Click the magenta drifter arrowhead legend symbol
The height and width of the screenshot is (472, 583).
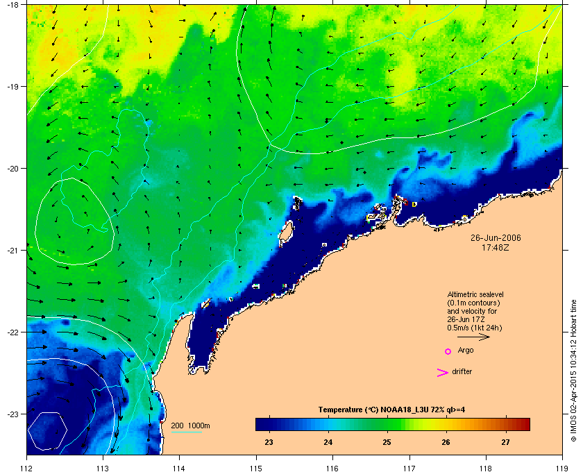pyautogui.click(x=443, y=373)
